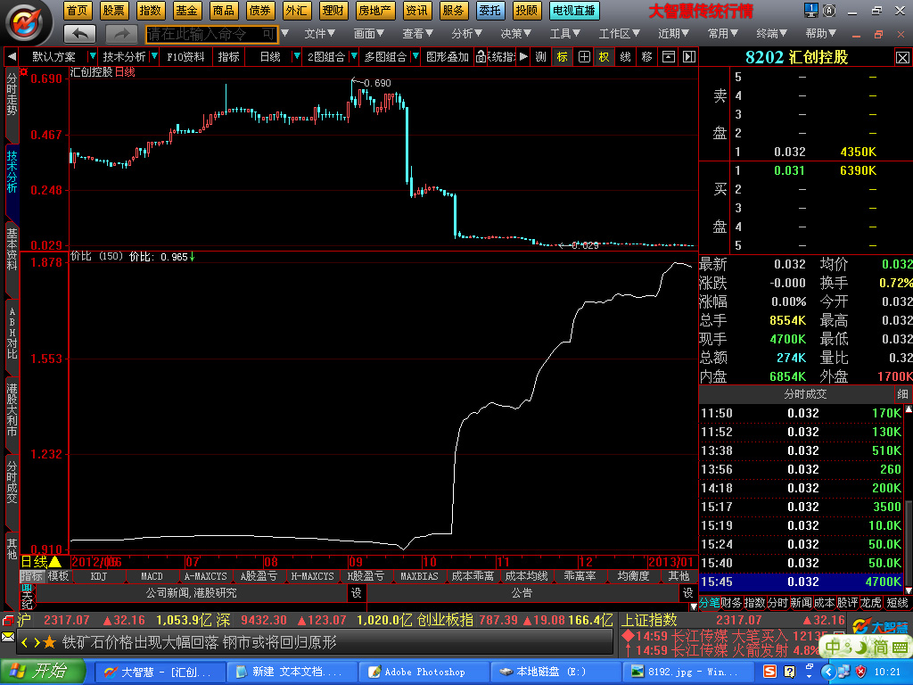Open the 工具 menu

point(565,34)
